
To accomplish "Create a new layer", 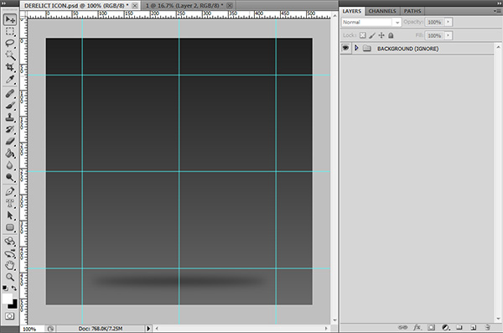I will point(473,327).
